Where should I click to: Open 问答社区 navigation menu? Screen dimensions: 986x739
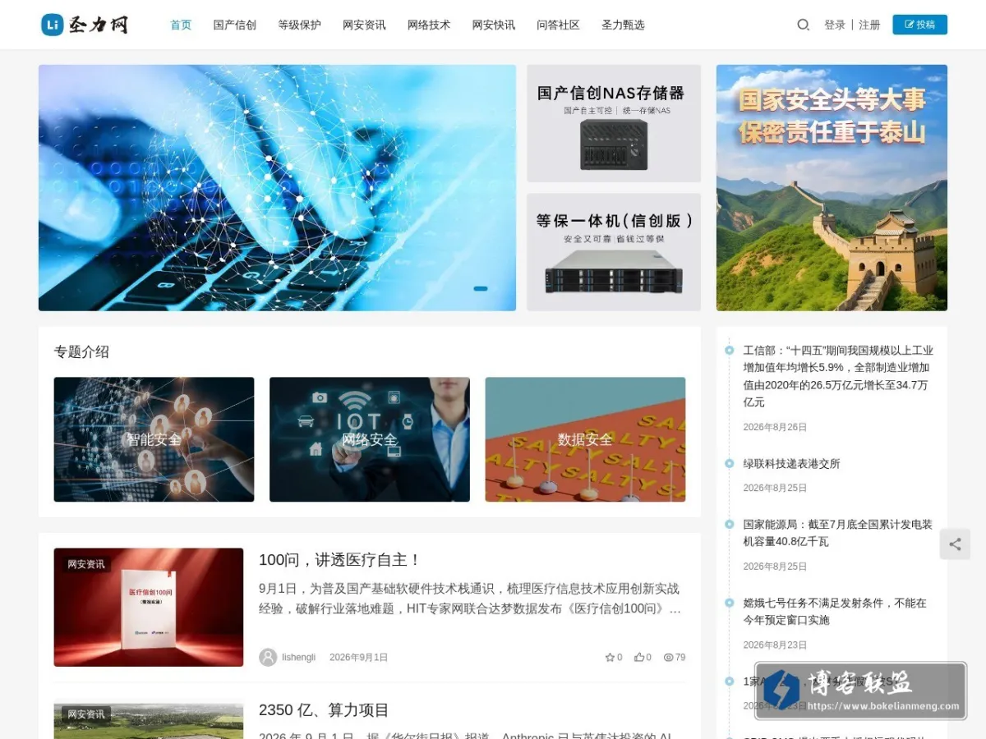(x=558, y=25)
